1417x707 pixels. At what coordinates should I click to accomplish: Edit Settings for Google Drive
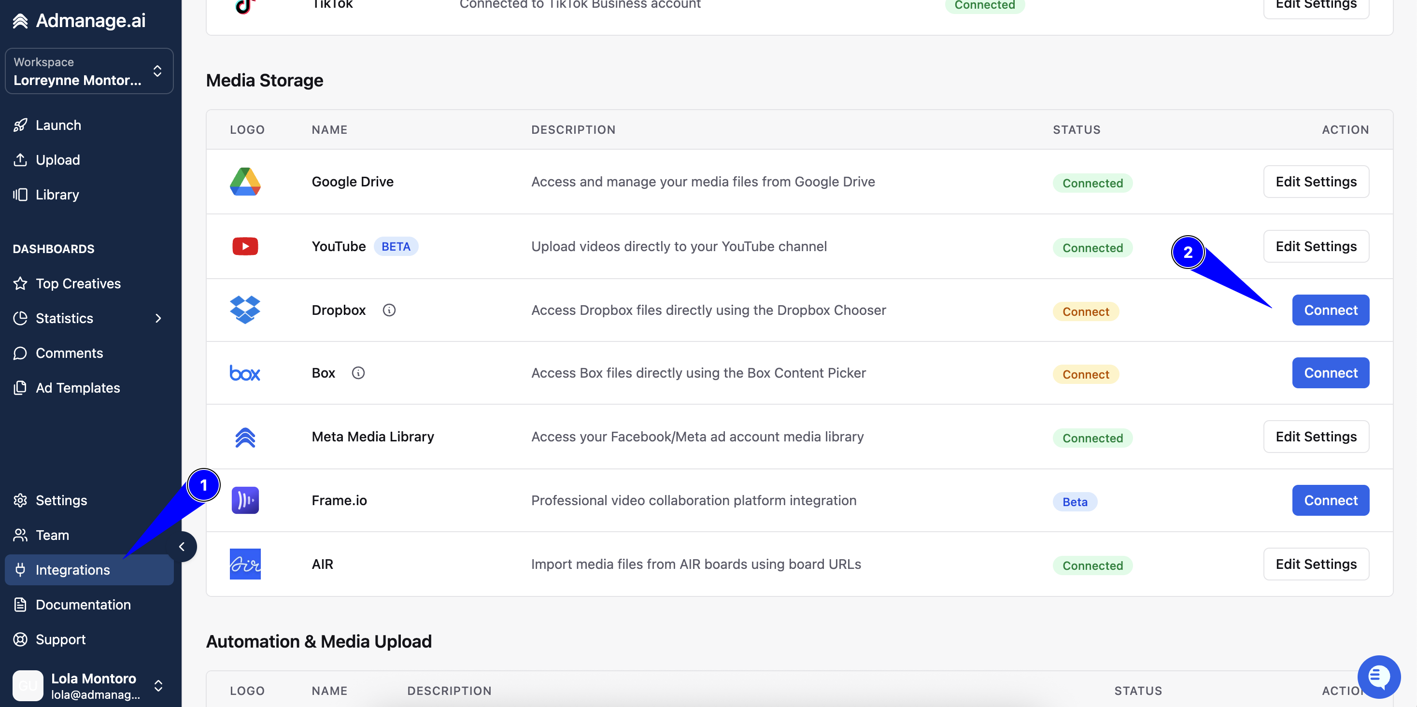point(1316,182)
